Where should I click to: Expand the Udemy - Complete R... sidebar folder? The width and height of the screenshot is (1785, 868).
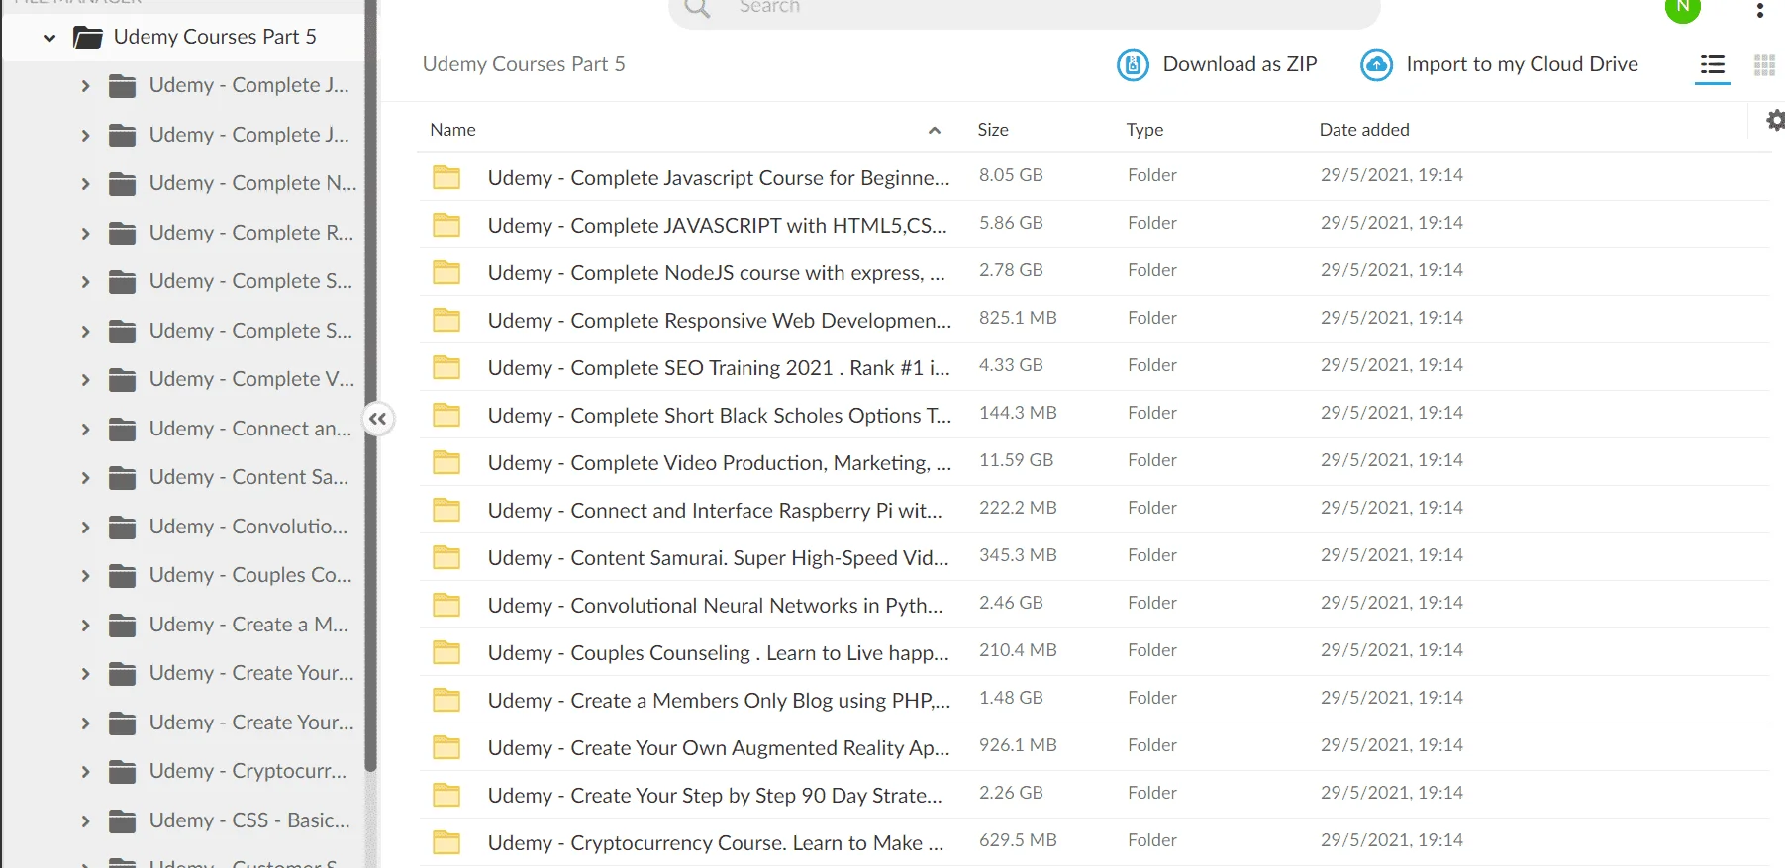point(85,234)
